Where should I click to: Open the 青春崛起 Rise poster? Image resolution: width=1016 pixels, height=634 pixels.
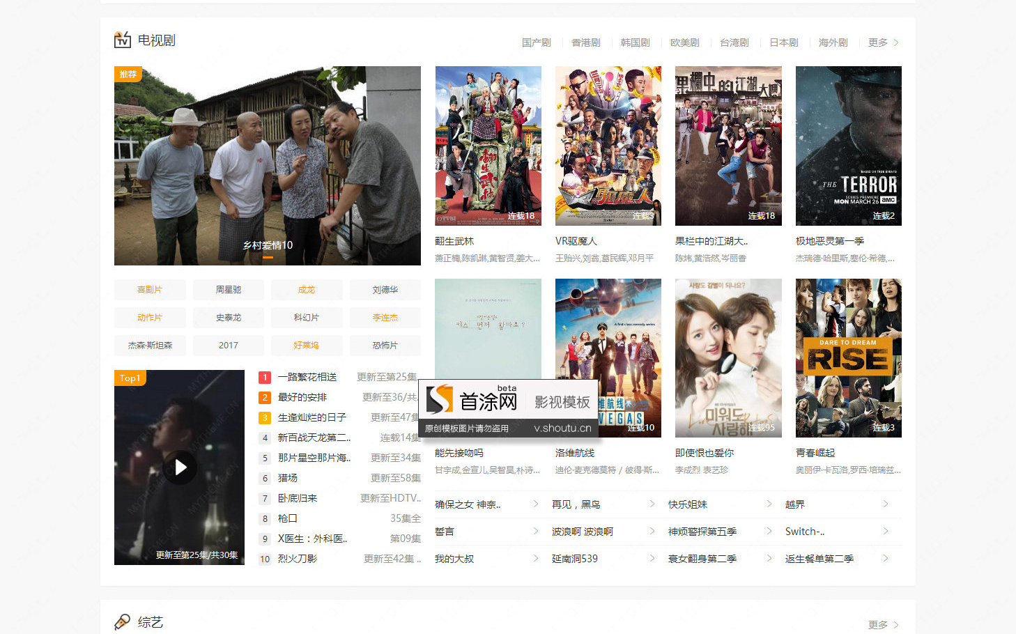point(849,358)
